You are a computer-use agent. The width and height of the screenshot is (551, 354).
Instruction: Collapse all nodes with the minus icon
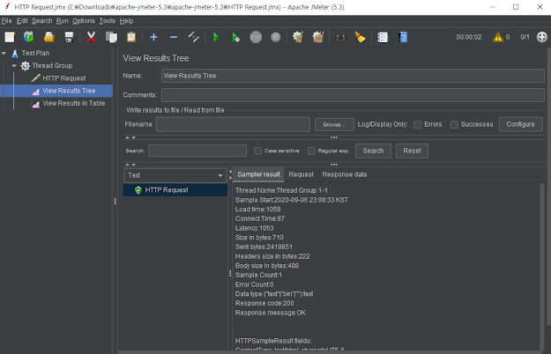point(174,37)
